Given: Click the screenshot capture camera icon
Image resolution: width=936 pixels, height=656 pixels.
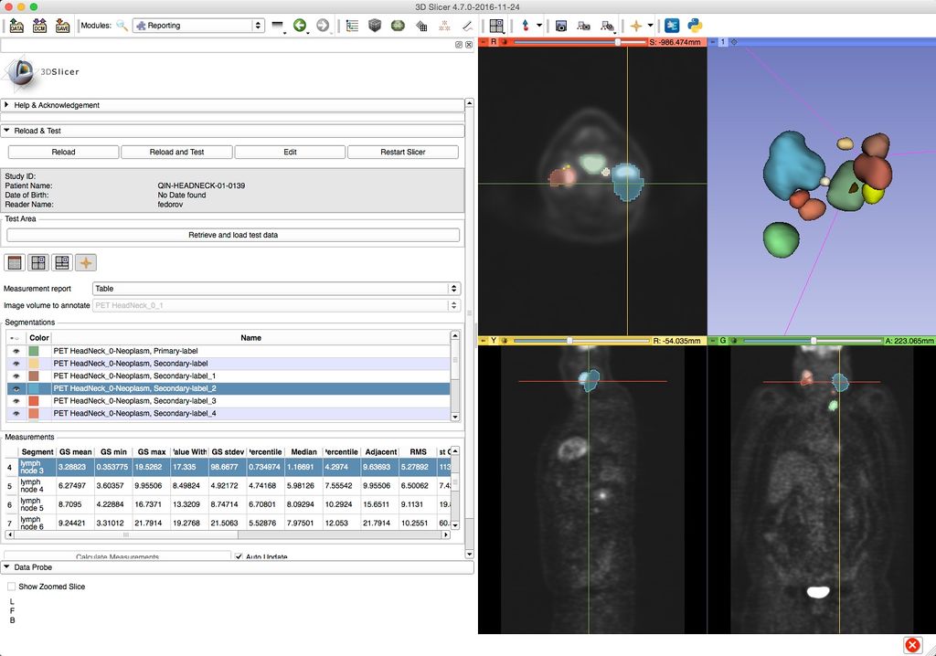Looking at the screenshot, I should point(561,26).
